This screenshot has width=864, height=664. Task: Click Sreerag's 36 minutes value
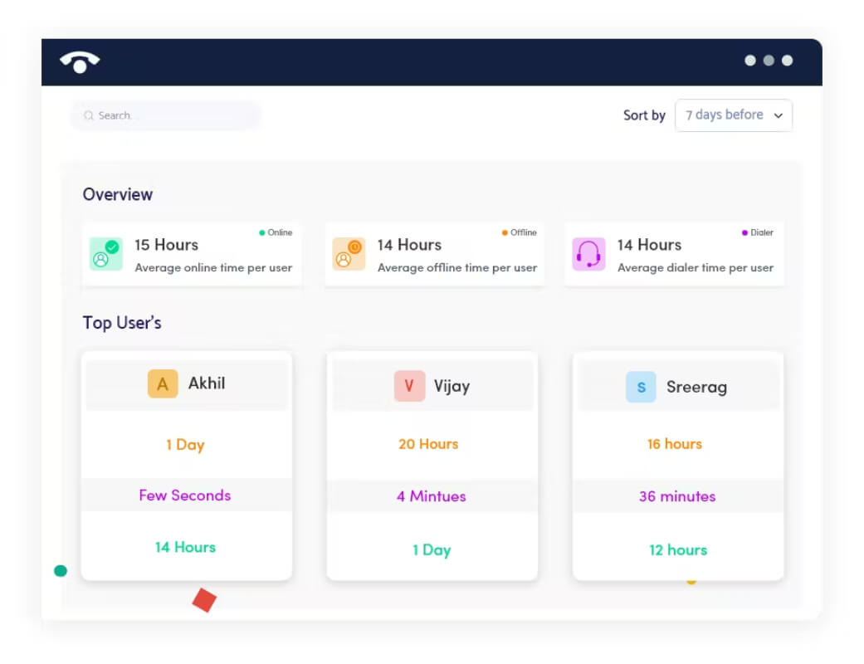tap(677, 496)
